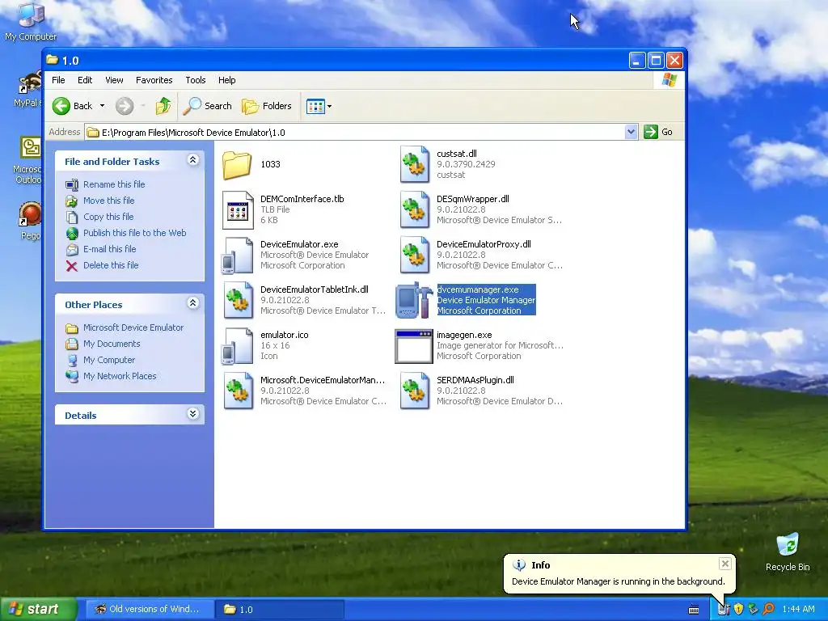The height and width of the screenshot is (621, 828).
Task: Open the View menu
Action: pyautogui.click(x=114, y=80)
